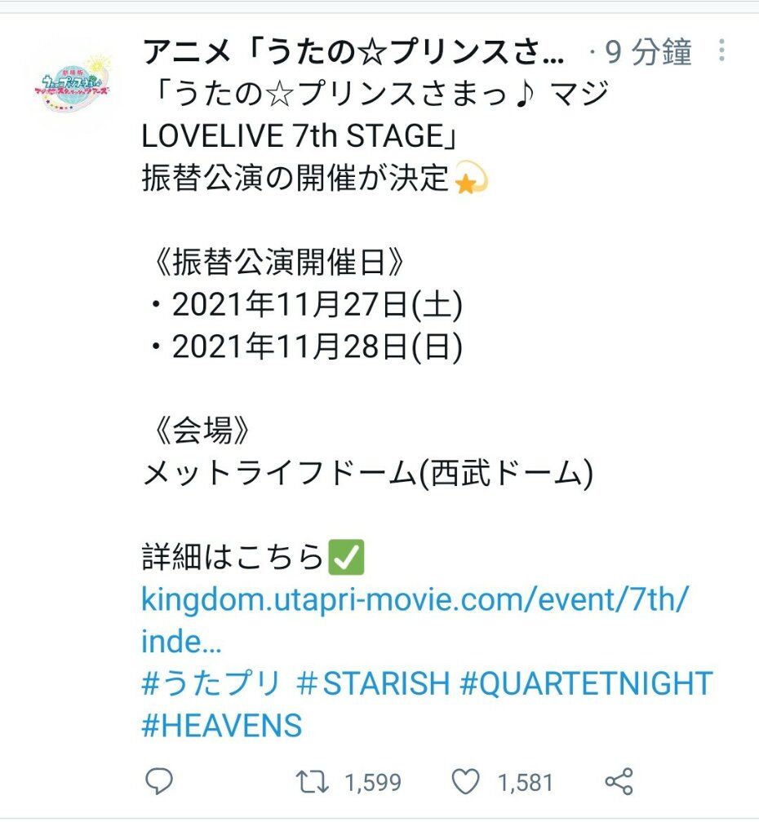Click the venue text メットライフドーム(西武ドーム)
Screen dimensions: 759x835
368,473
